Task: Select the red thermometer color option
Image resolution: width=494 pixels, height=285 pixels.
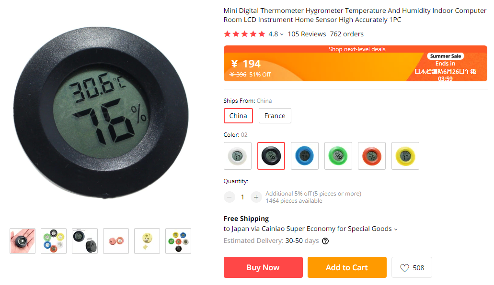Action: tap(372, 156)
